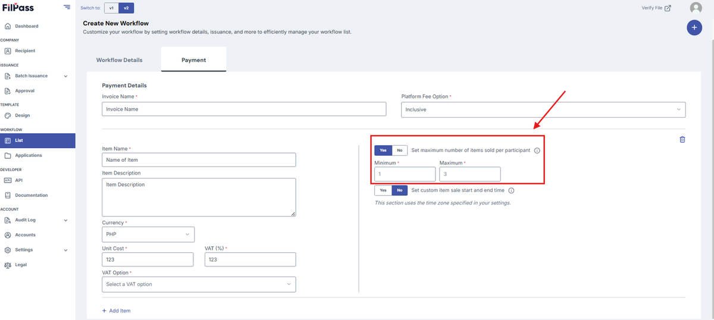
Task: Select No for maximum items per participant
Action: (x=400, y=150)
